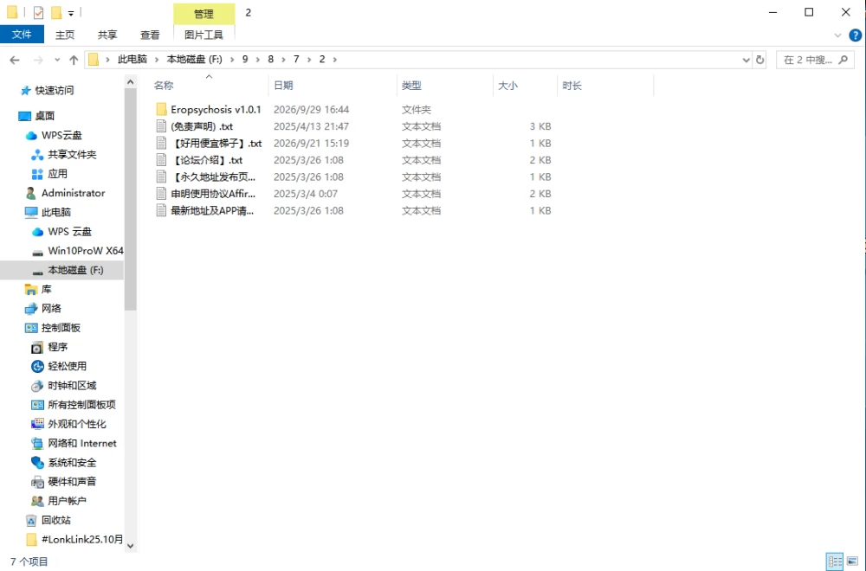Expand recent locations dropdown arrow

(57, 60)
